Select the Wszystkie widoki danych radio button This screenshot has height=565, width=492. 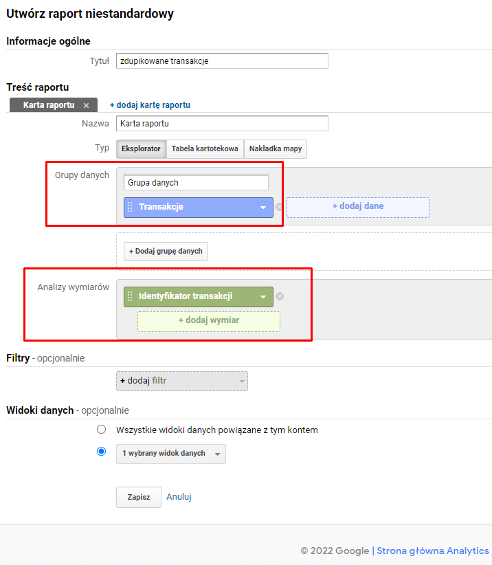102,430
